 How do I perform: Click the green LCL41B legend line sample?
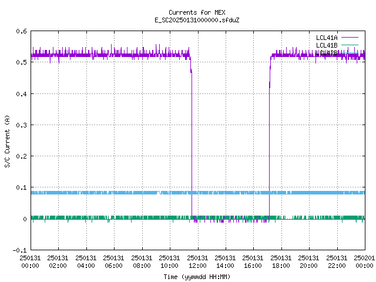tap(350, 45)
